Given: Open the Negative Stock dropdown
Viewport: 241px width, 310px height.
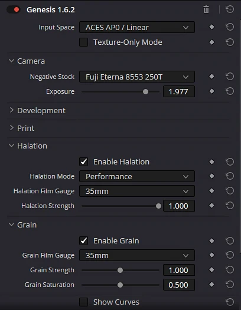Looking at the screenshot, I should tap(137, 77).
